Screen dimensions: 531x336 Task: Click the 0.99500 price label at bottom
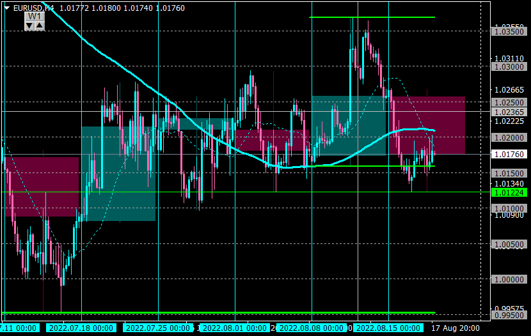click(509, 315)
